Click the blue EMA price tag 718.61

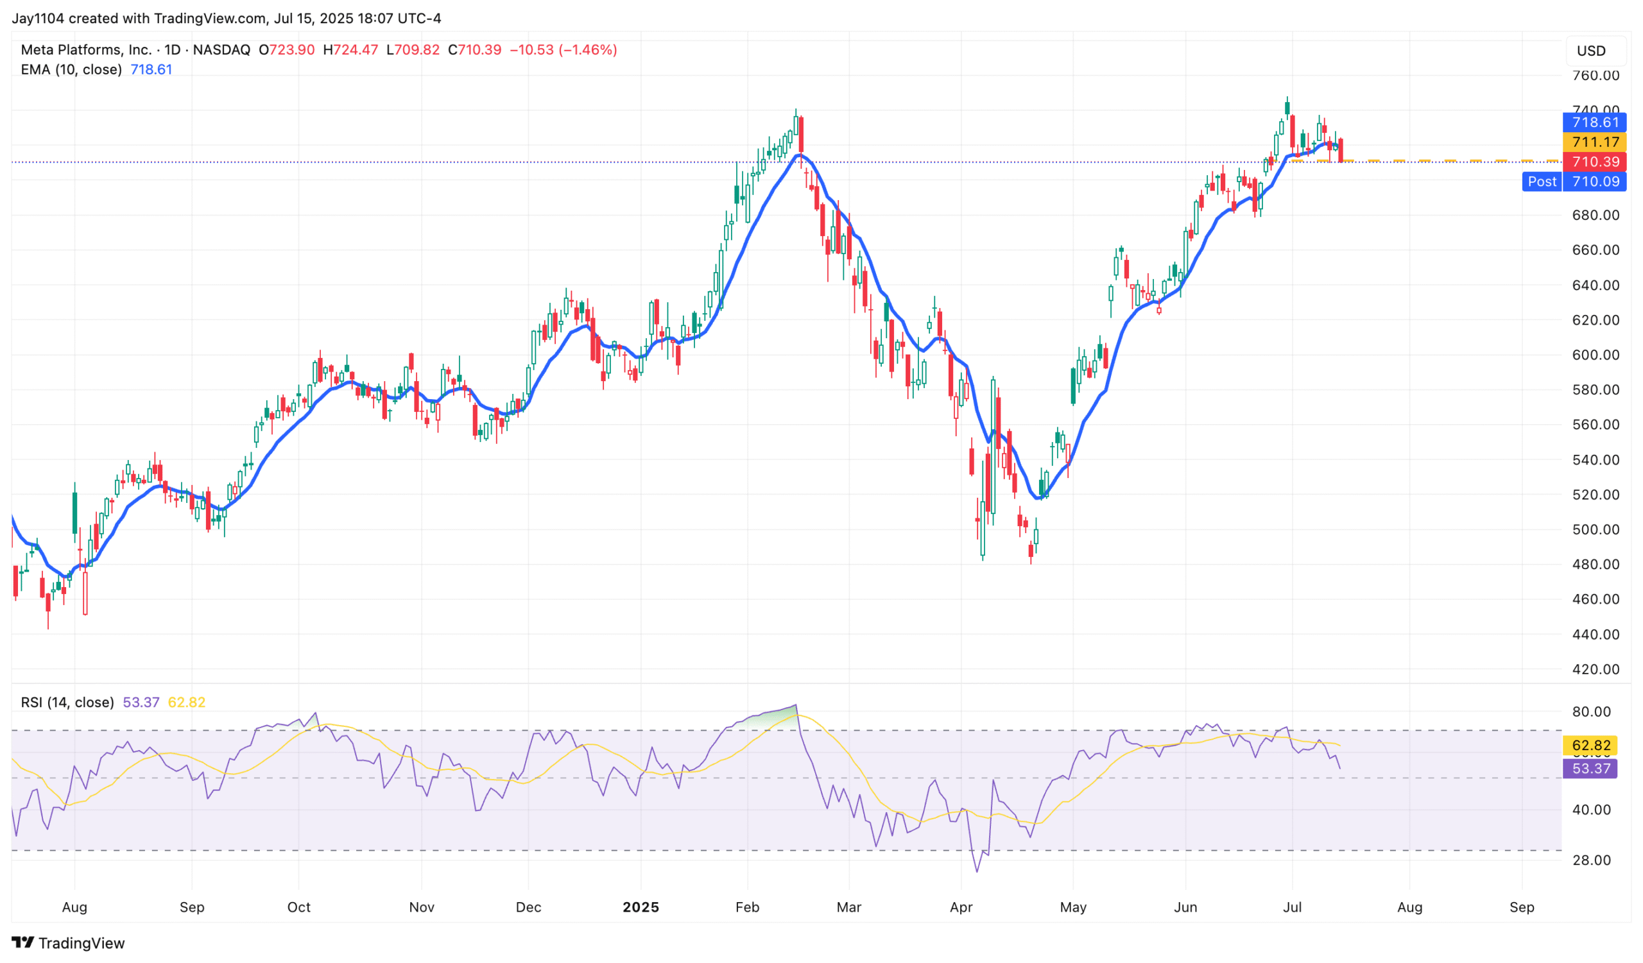[x=1594, y=123]
